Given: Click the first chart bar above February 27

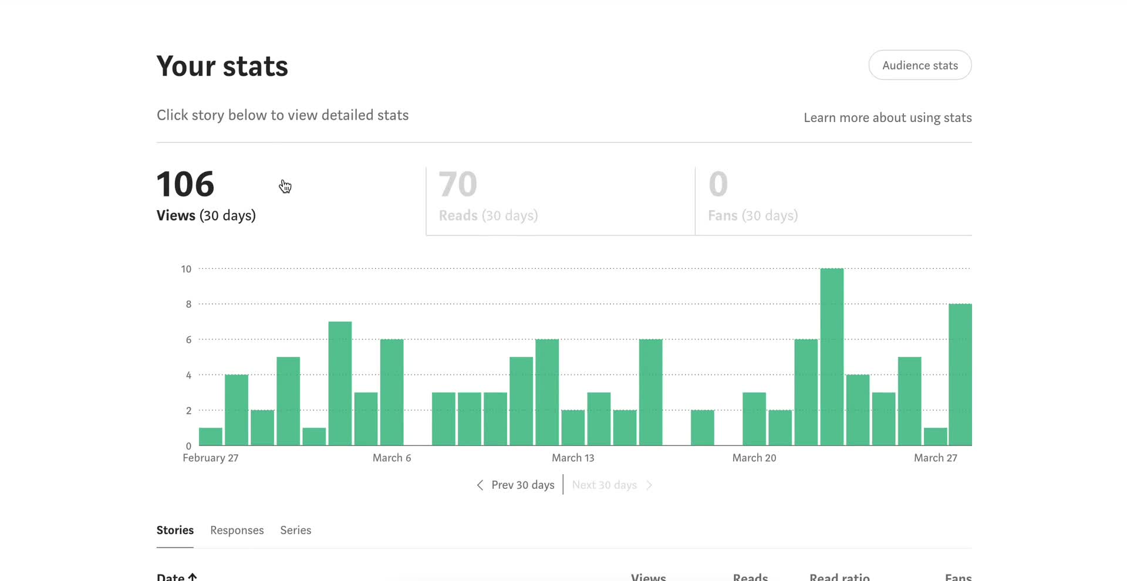Looking at the screenshot, I should (x=211, y=437).
